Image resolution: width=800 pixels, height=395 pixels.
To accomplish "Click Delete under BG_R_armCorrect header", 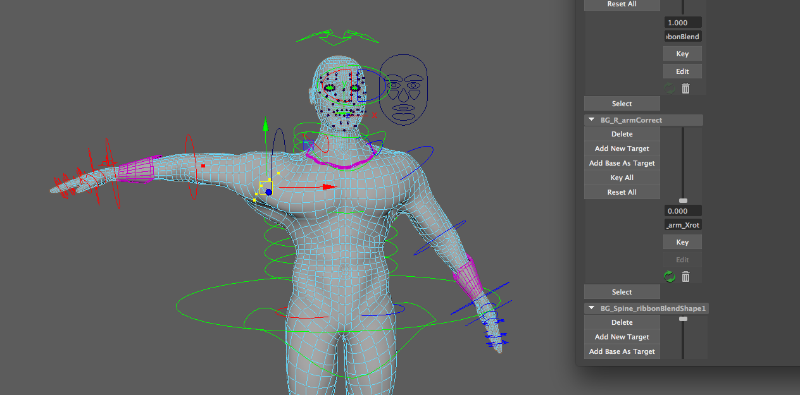I will click(x=622, y=134).
